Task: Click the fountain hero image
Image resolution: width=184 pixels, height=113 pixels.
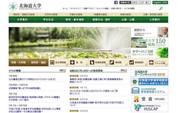Action: tap(70, 43)
